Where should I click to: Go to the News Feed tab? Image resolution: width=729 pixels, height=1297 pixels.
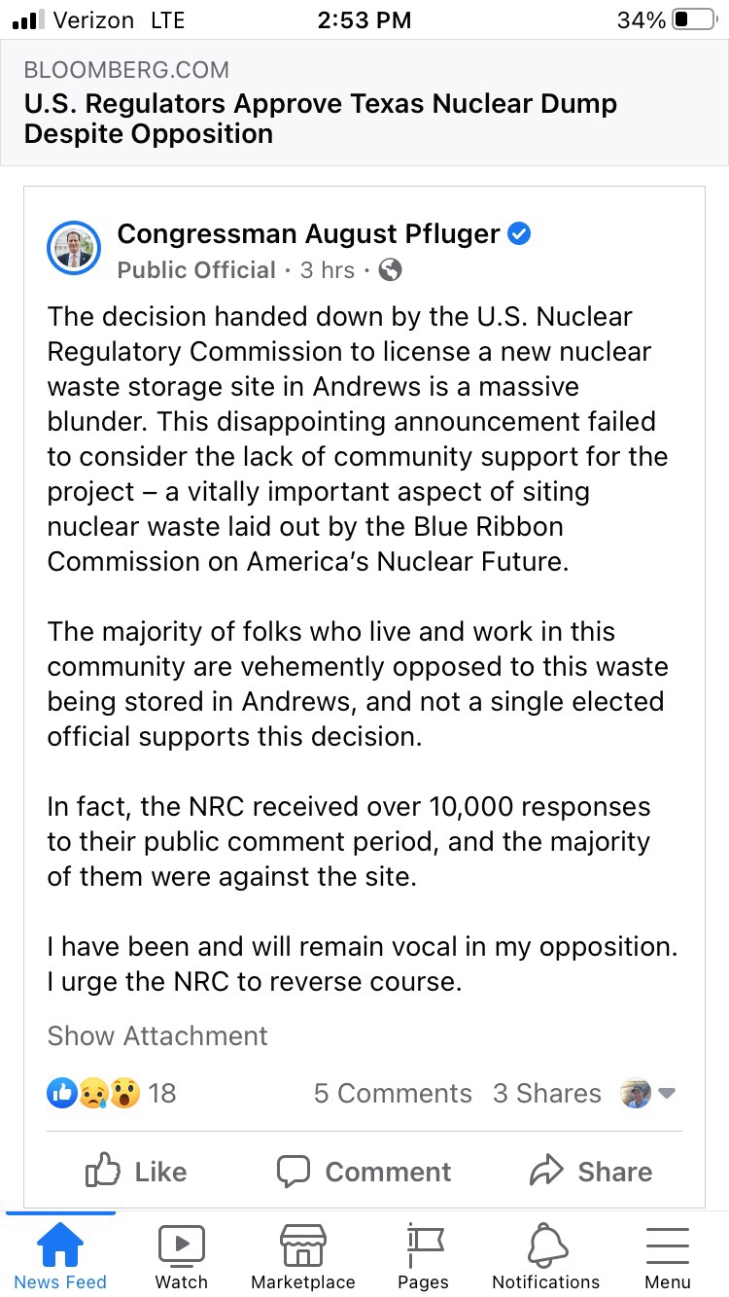click(60, 1255)
